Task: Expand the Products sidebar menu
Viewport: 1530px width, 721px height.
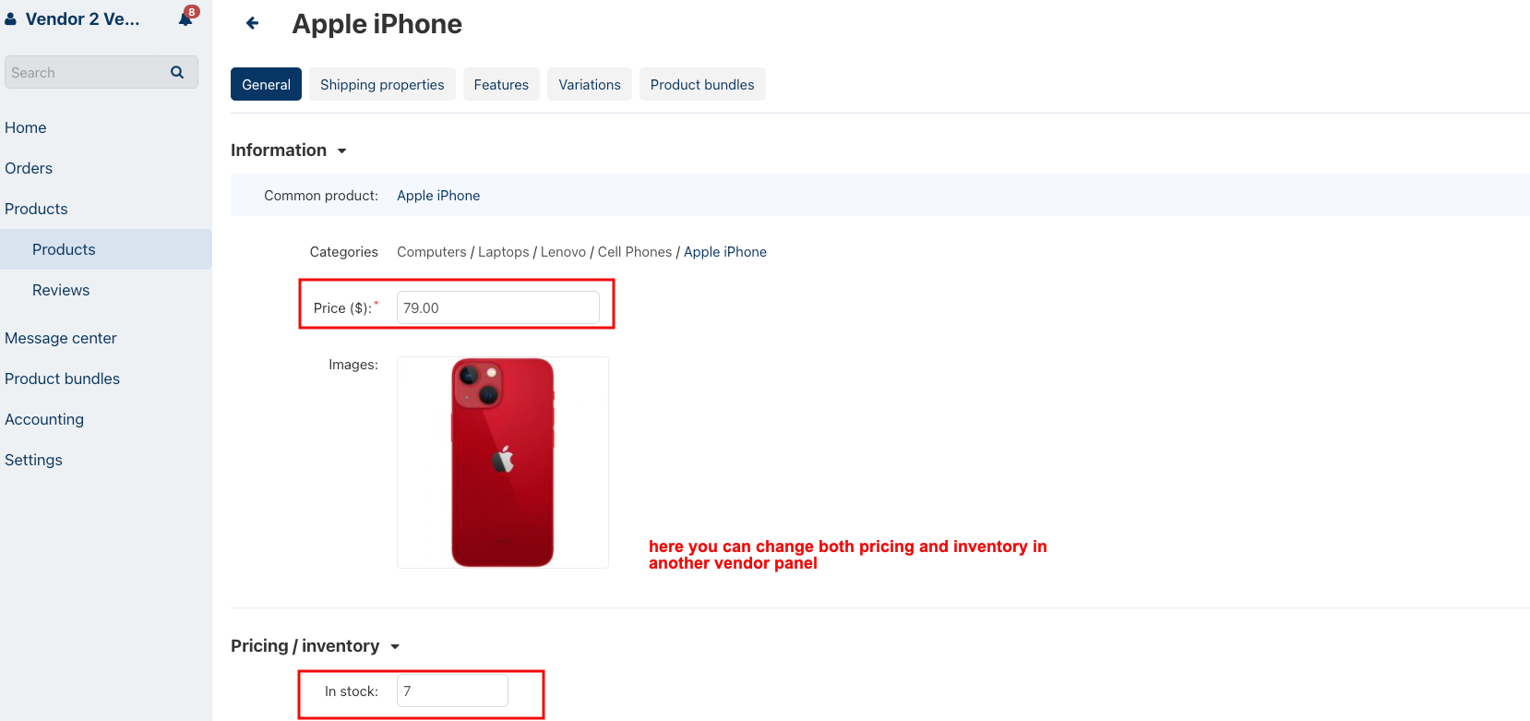Action: click(36, 209)
